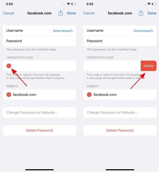Tap Delete Password on right screen
Image resolution: width=159 pixels, height=172 pixels.
pyautogui.click(x=120, y=130)
